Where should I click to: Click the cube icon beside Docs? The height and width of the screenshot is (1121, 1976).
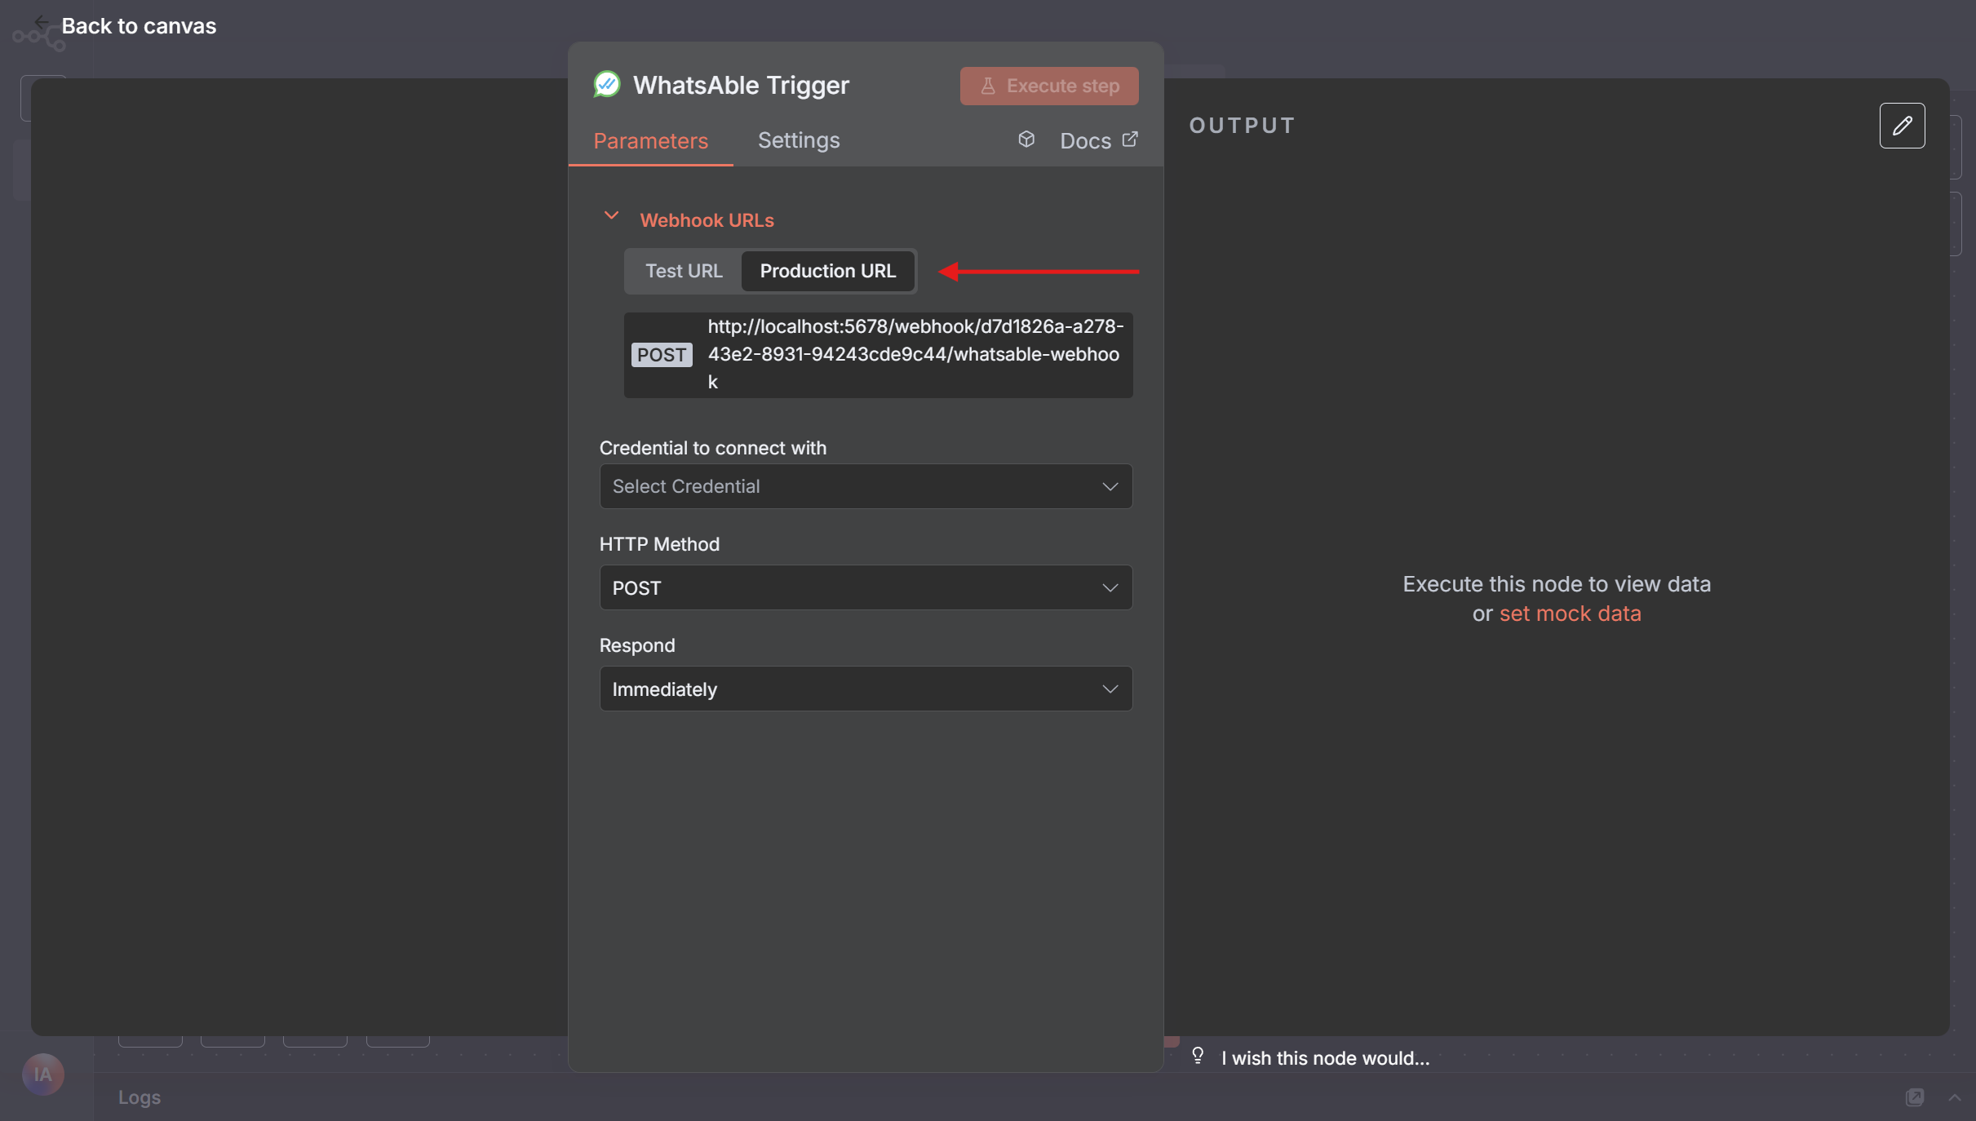pos(1026,140)
